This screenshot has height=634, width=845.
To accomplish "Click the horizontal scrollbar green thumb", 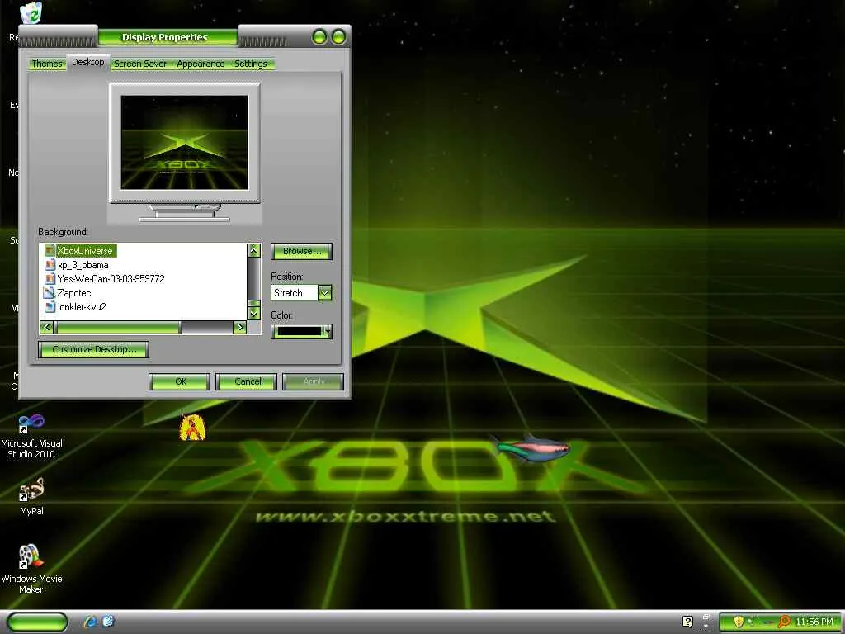I will [x=118, y=327].
